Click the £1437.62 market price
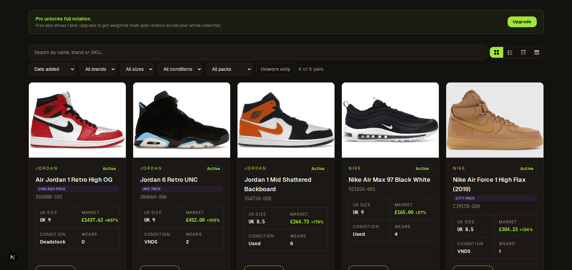572x270 pixels. click(x=92, y=220)
